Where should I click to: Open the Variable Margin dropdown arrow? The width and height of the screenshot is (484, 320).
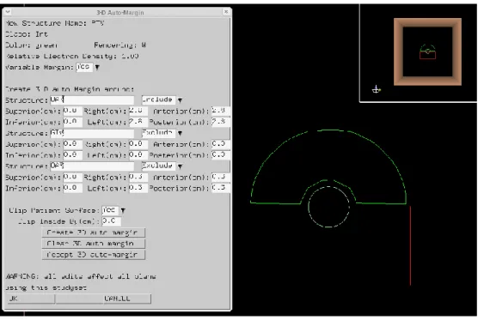click(x=97, y=67)
